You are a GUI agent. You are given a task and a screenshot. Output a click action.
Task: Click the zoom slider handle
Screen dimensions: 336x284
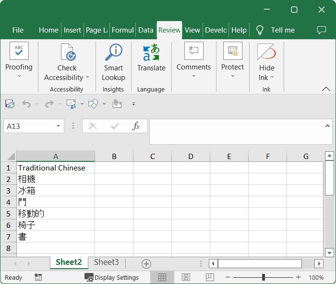[263, 277]
